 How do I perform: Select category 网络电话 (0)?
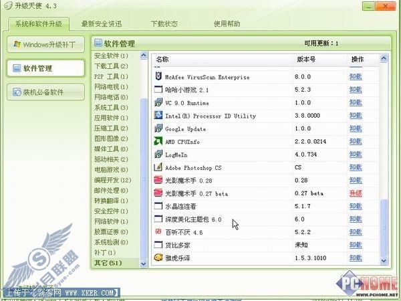[111, 97]
